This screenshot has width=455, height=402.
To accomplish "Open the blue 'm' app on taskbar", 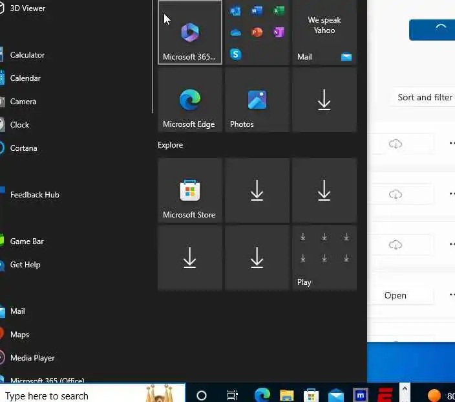I will pos(361,396).
